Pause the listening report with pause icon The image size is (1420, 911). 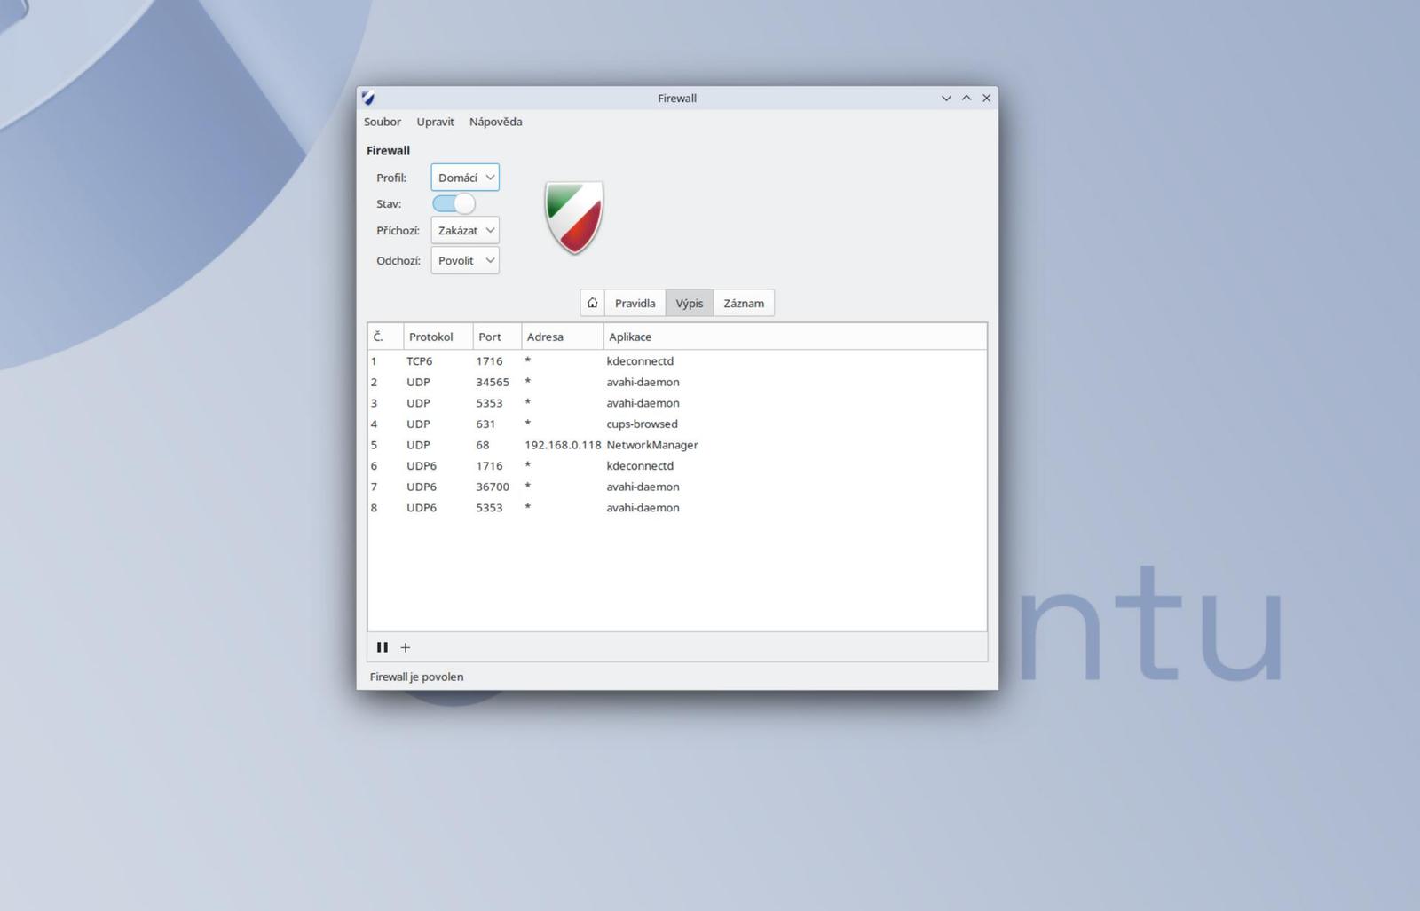click(x=383, y=647)
